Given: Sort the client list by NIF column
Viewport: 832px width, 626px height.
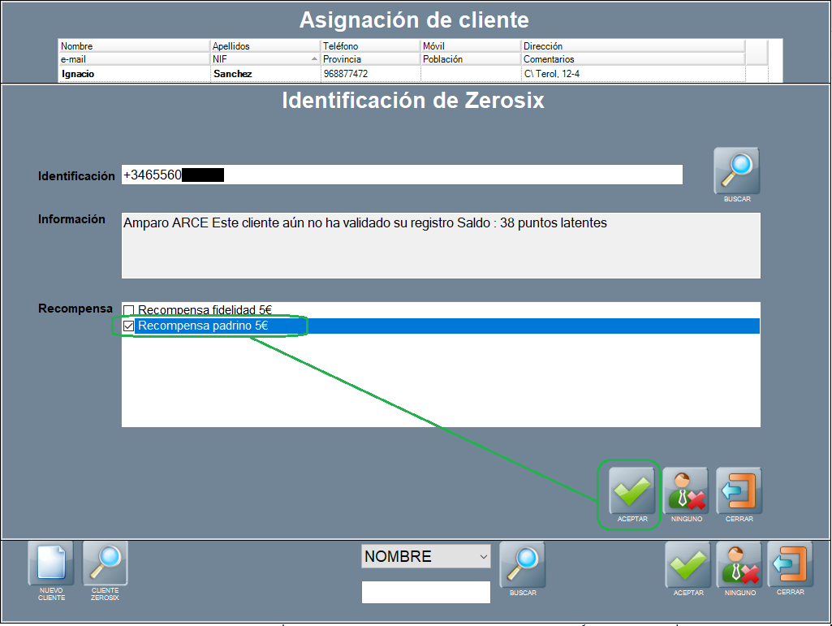Looking at the screenshot, I should 264,59.
